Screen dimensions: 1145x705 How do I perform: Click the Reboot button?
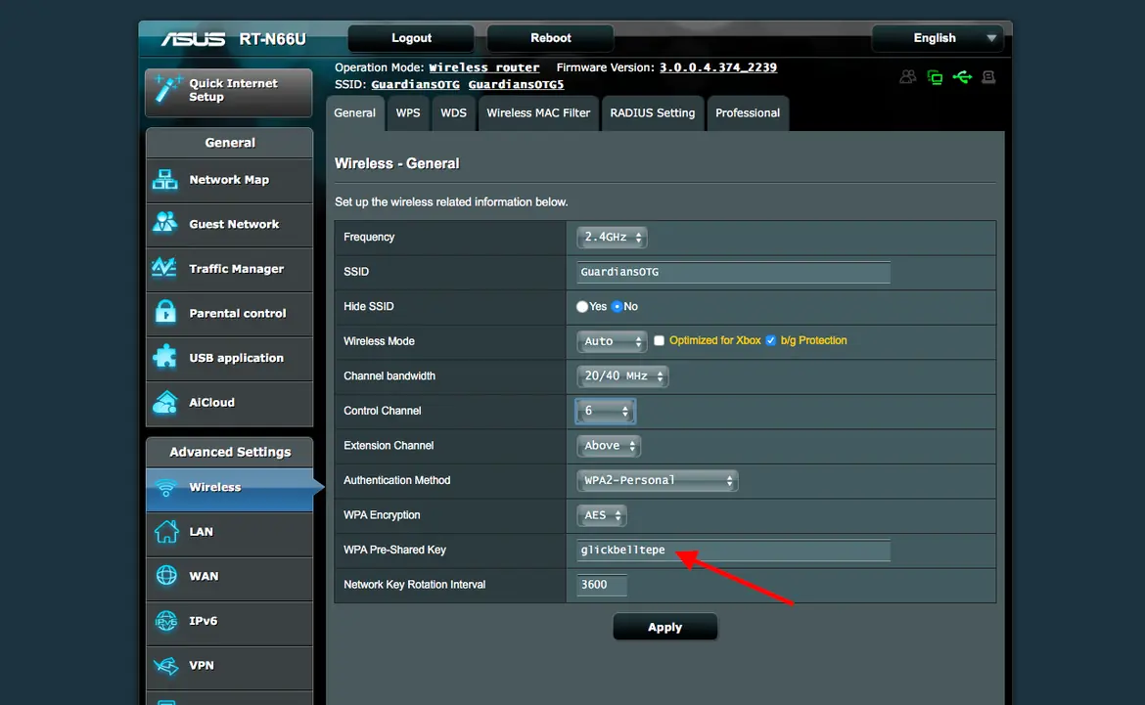pos(551,38)
